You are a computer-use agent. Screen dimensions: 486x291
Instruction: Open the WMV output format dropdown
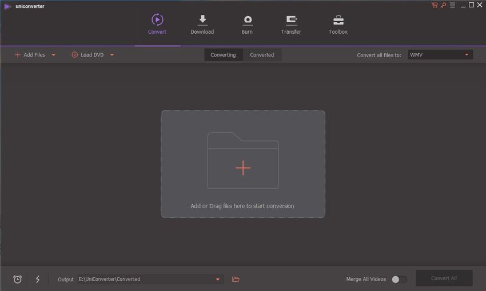click(440, 55)
